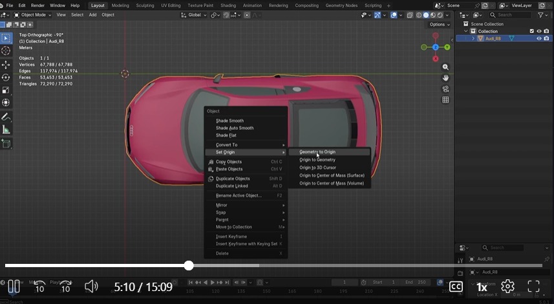The width and height of the screenshot is (554, 304).
Task: Switch to Modeling workspace tab
Action: tap(120, 6)
